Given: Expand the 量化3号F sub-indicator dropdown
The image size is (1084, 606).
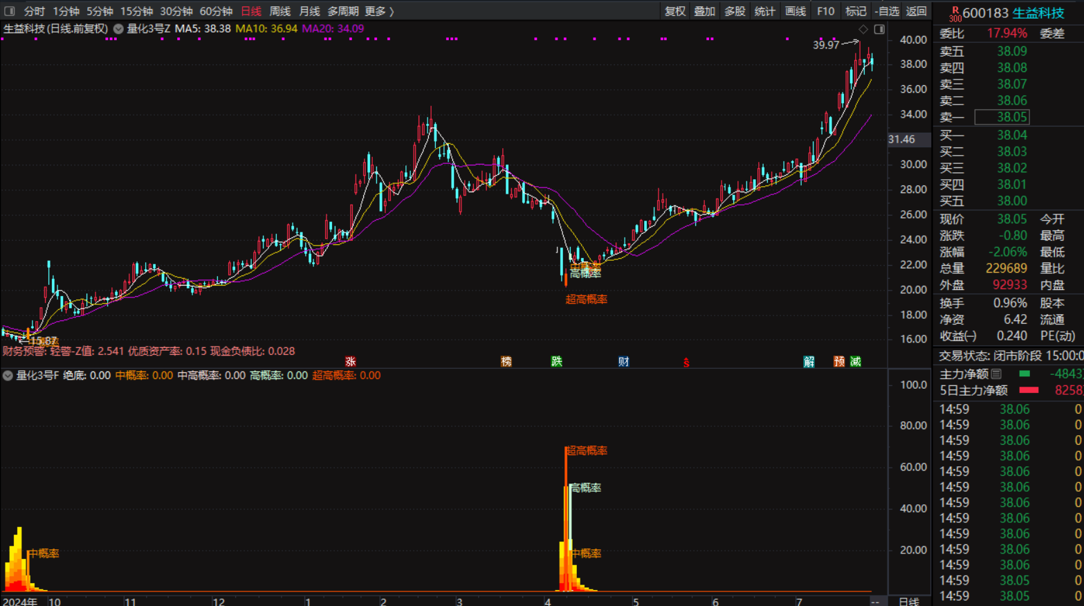Looking at the screenshot, I should coord(8,376).
